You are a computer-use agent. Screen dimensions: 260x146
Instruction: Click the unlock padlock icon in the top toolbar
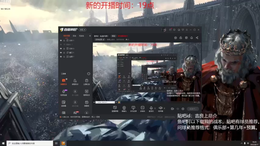[181, 38]
